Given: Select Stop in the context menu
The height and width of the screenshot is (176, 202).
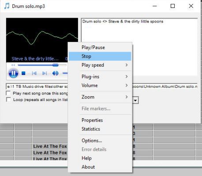Looking at the screenshot, I should coord(100,56).
